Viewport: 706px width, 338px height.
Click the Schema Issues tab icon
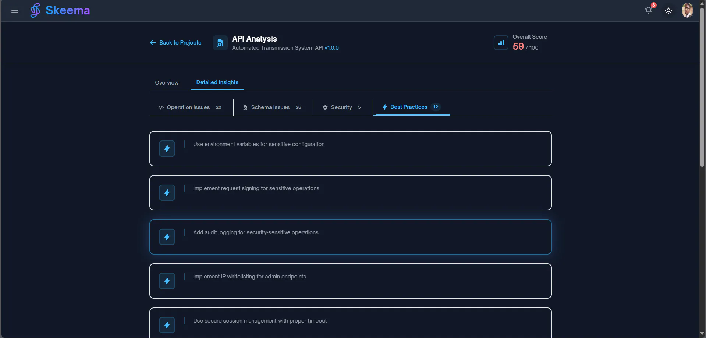(245, 107)
